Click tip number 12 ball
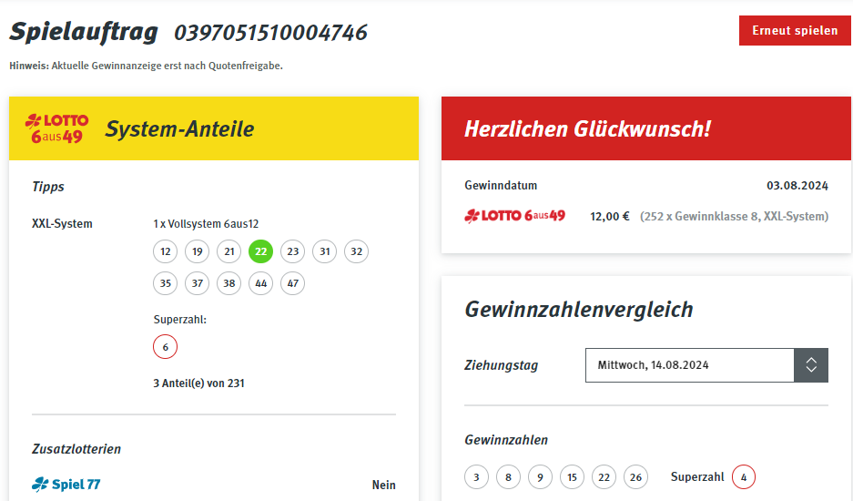 [166, 251]
